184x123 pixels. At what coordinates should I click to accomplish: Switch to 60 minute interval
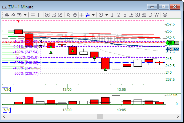pos(144,15)
